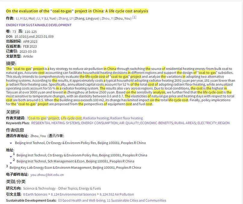The image size is (243, 204).
Task: Open RESIDENTIAL HEATING-SYSTEMS Keywords Plus link
Action: [55, 123]
